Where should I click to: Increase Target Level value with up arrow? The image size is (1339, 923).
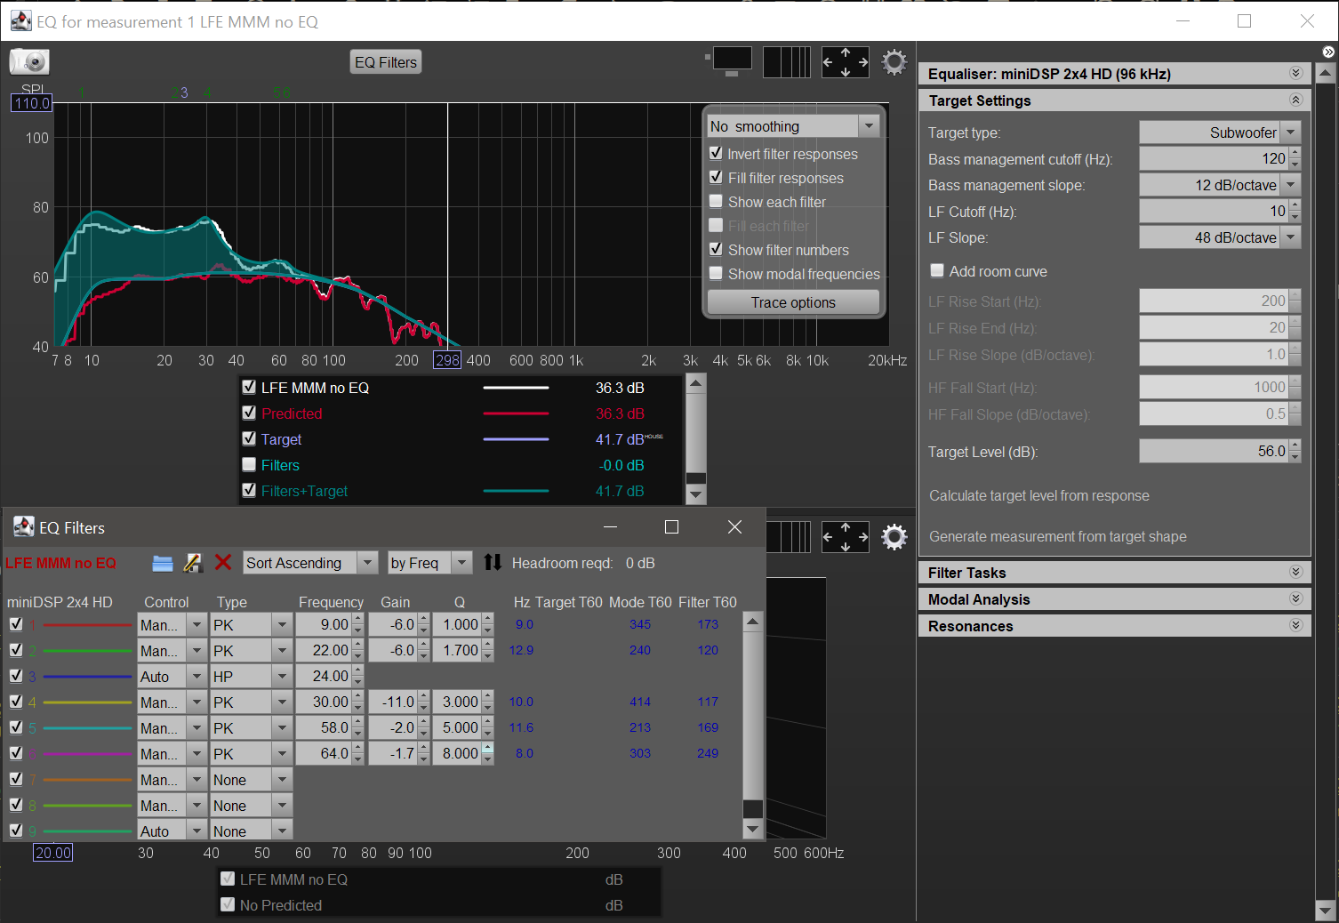coord(1295,445)
